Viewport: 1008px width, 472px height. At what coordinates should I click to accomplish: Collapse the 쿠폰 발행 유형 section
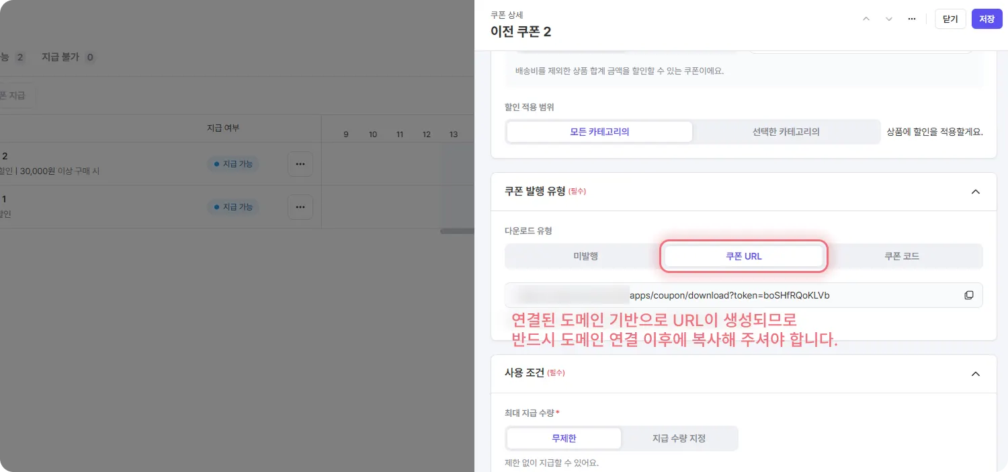point(976,192)
